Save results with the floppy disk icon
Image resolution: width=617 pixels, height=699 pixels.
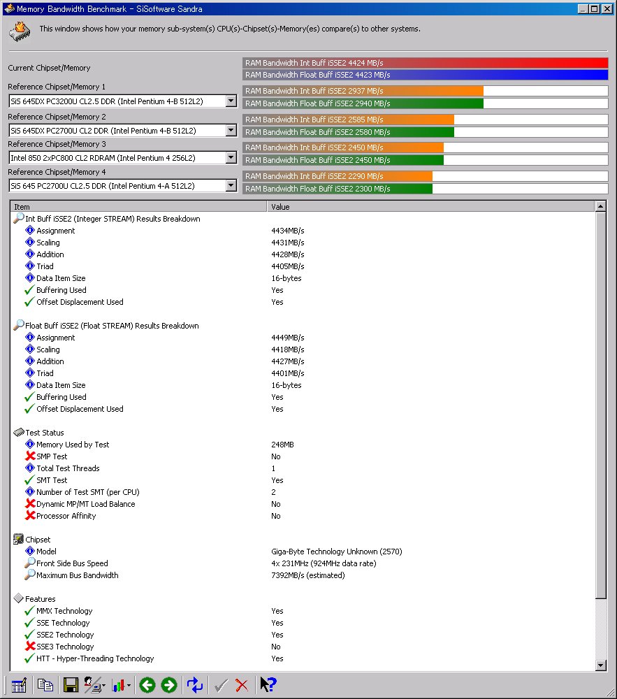(x=71, y=685)
